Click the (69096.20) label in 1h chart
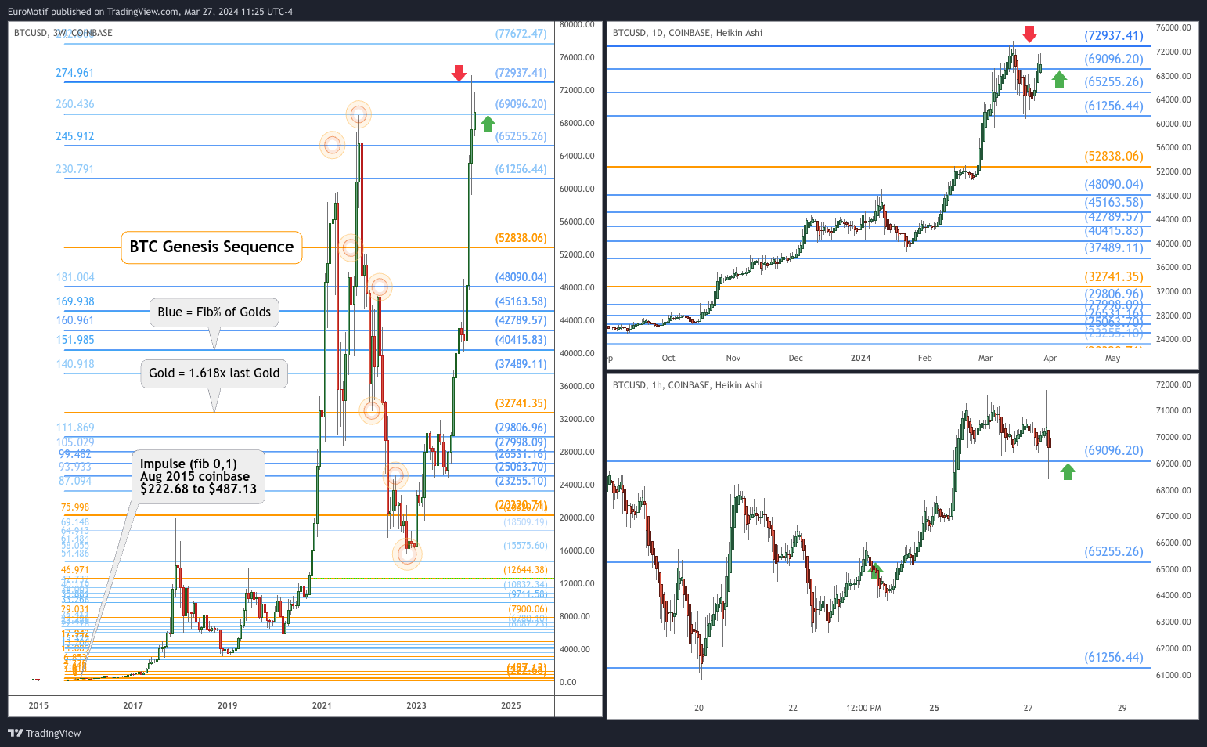The height and width of the screenshot is (747, 1207). (x=1114, y=450)
